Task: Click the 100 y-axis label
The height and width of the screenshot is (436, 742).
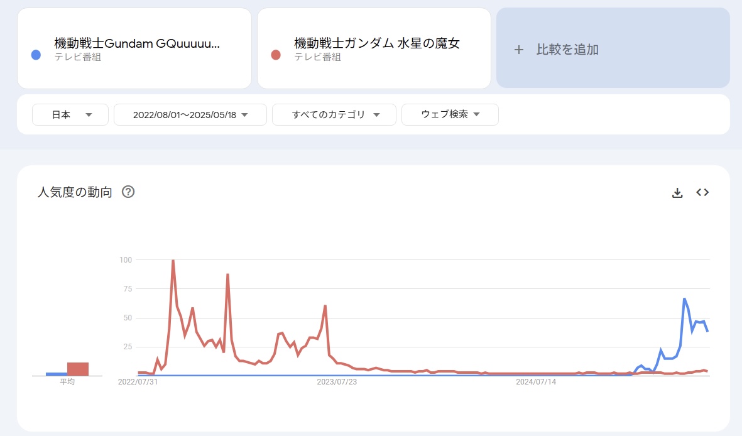Action: (126, 260)
